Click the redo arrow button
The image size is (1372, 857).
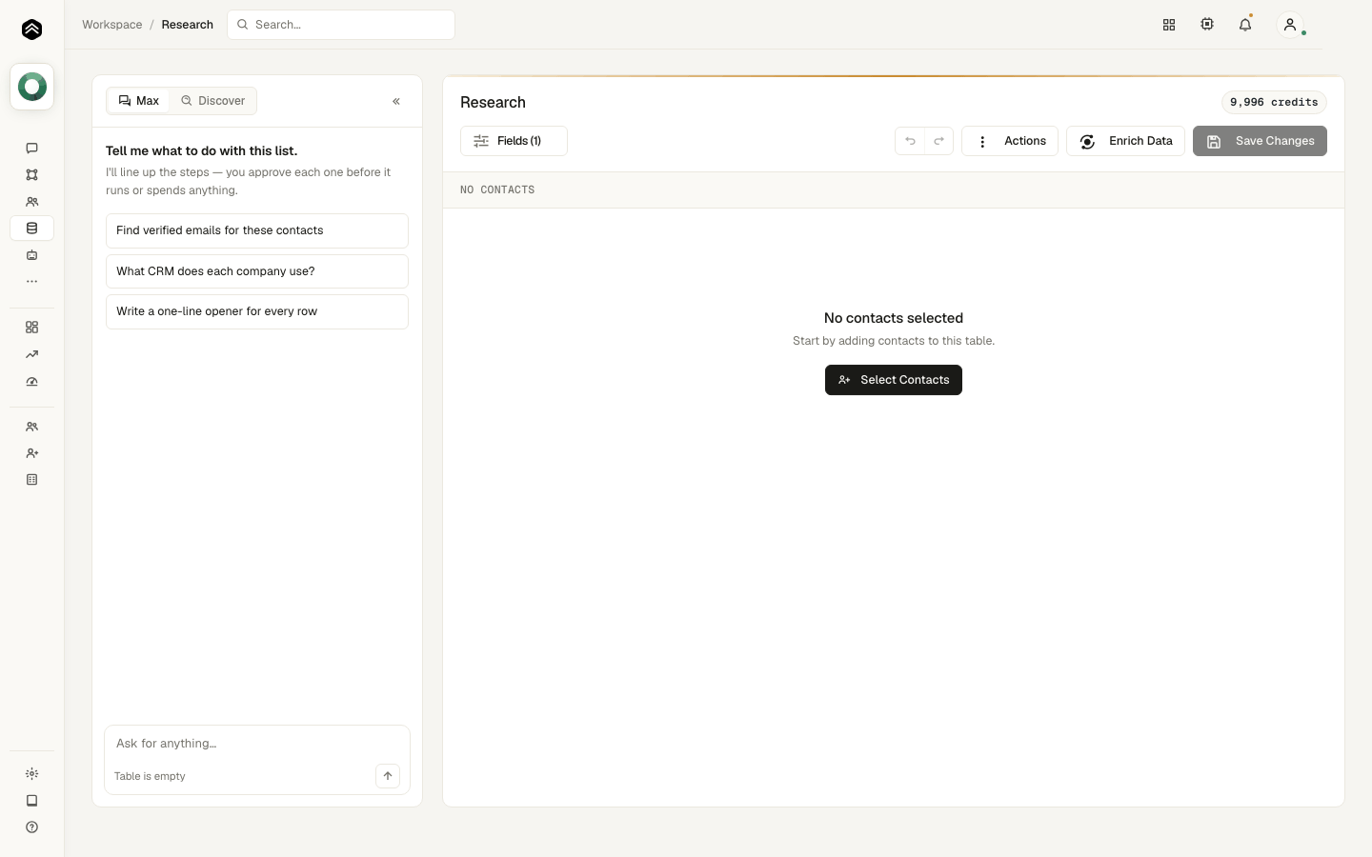click(938, 141)
